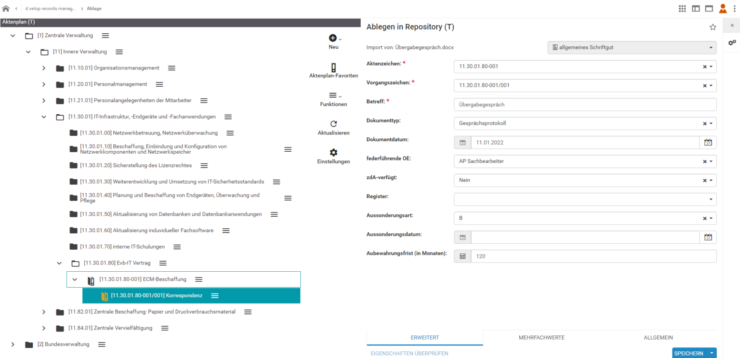Switch to the Allgemein tab
740x358 pixels.
pyautogui.click(x=658, y=338)
